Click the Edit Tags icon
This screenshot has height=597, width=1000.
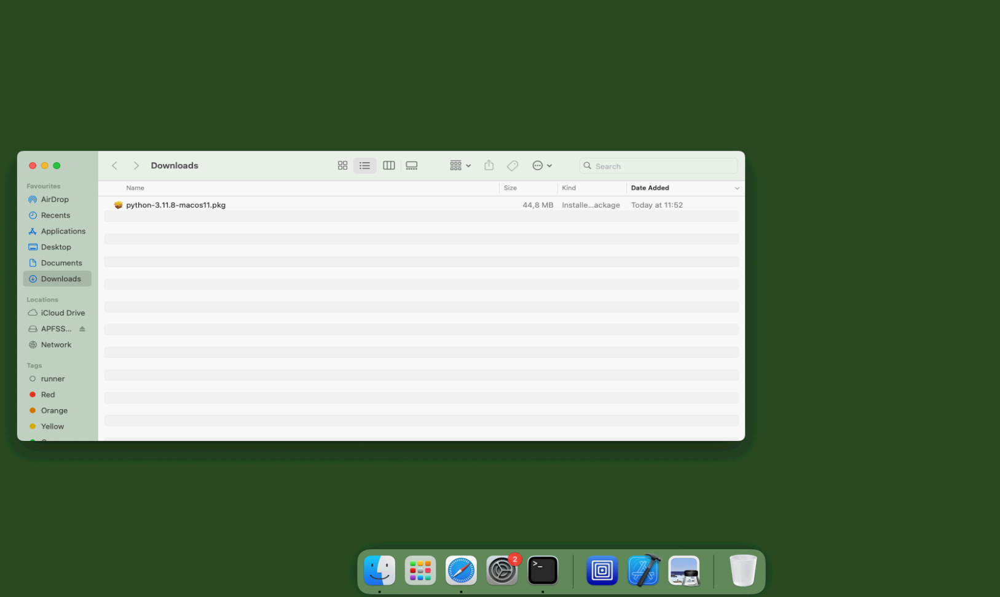coord(512,166)
